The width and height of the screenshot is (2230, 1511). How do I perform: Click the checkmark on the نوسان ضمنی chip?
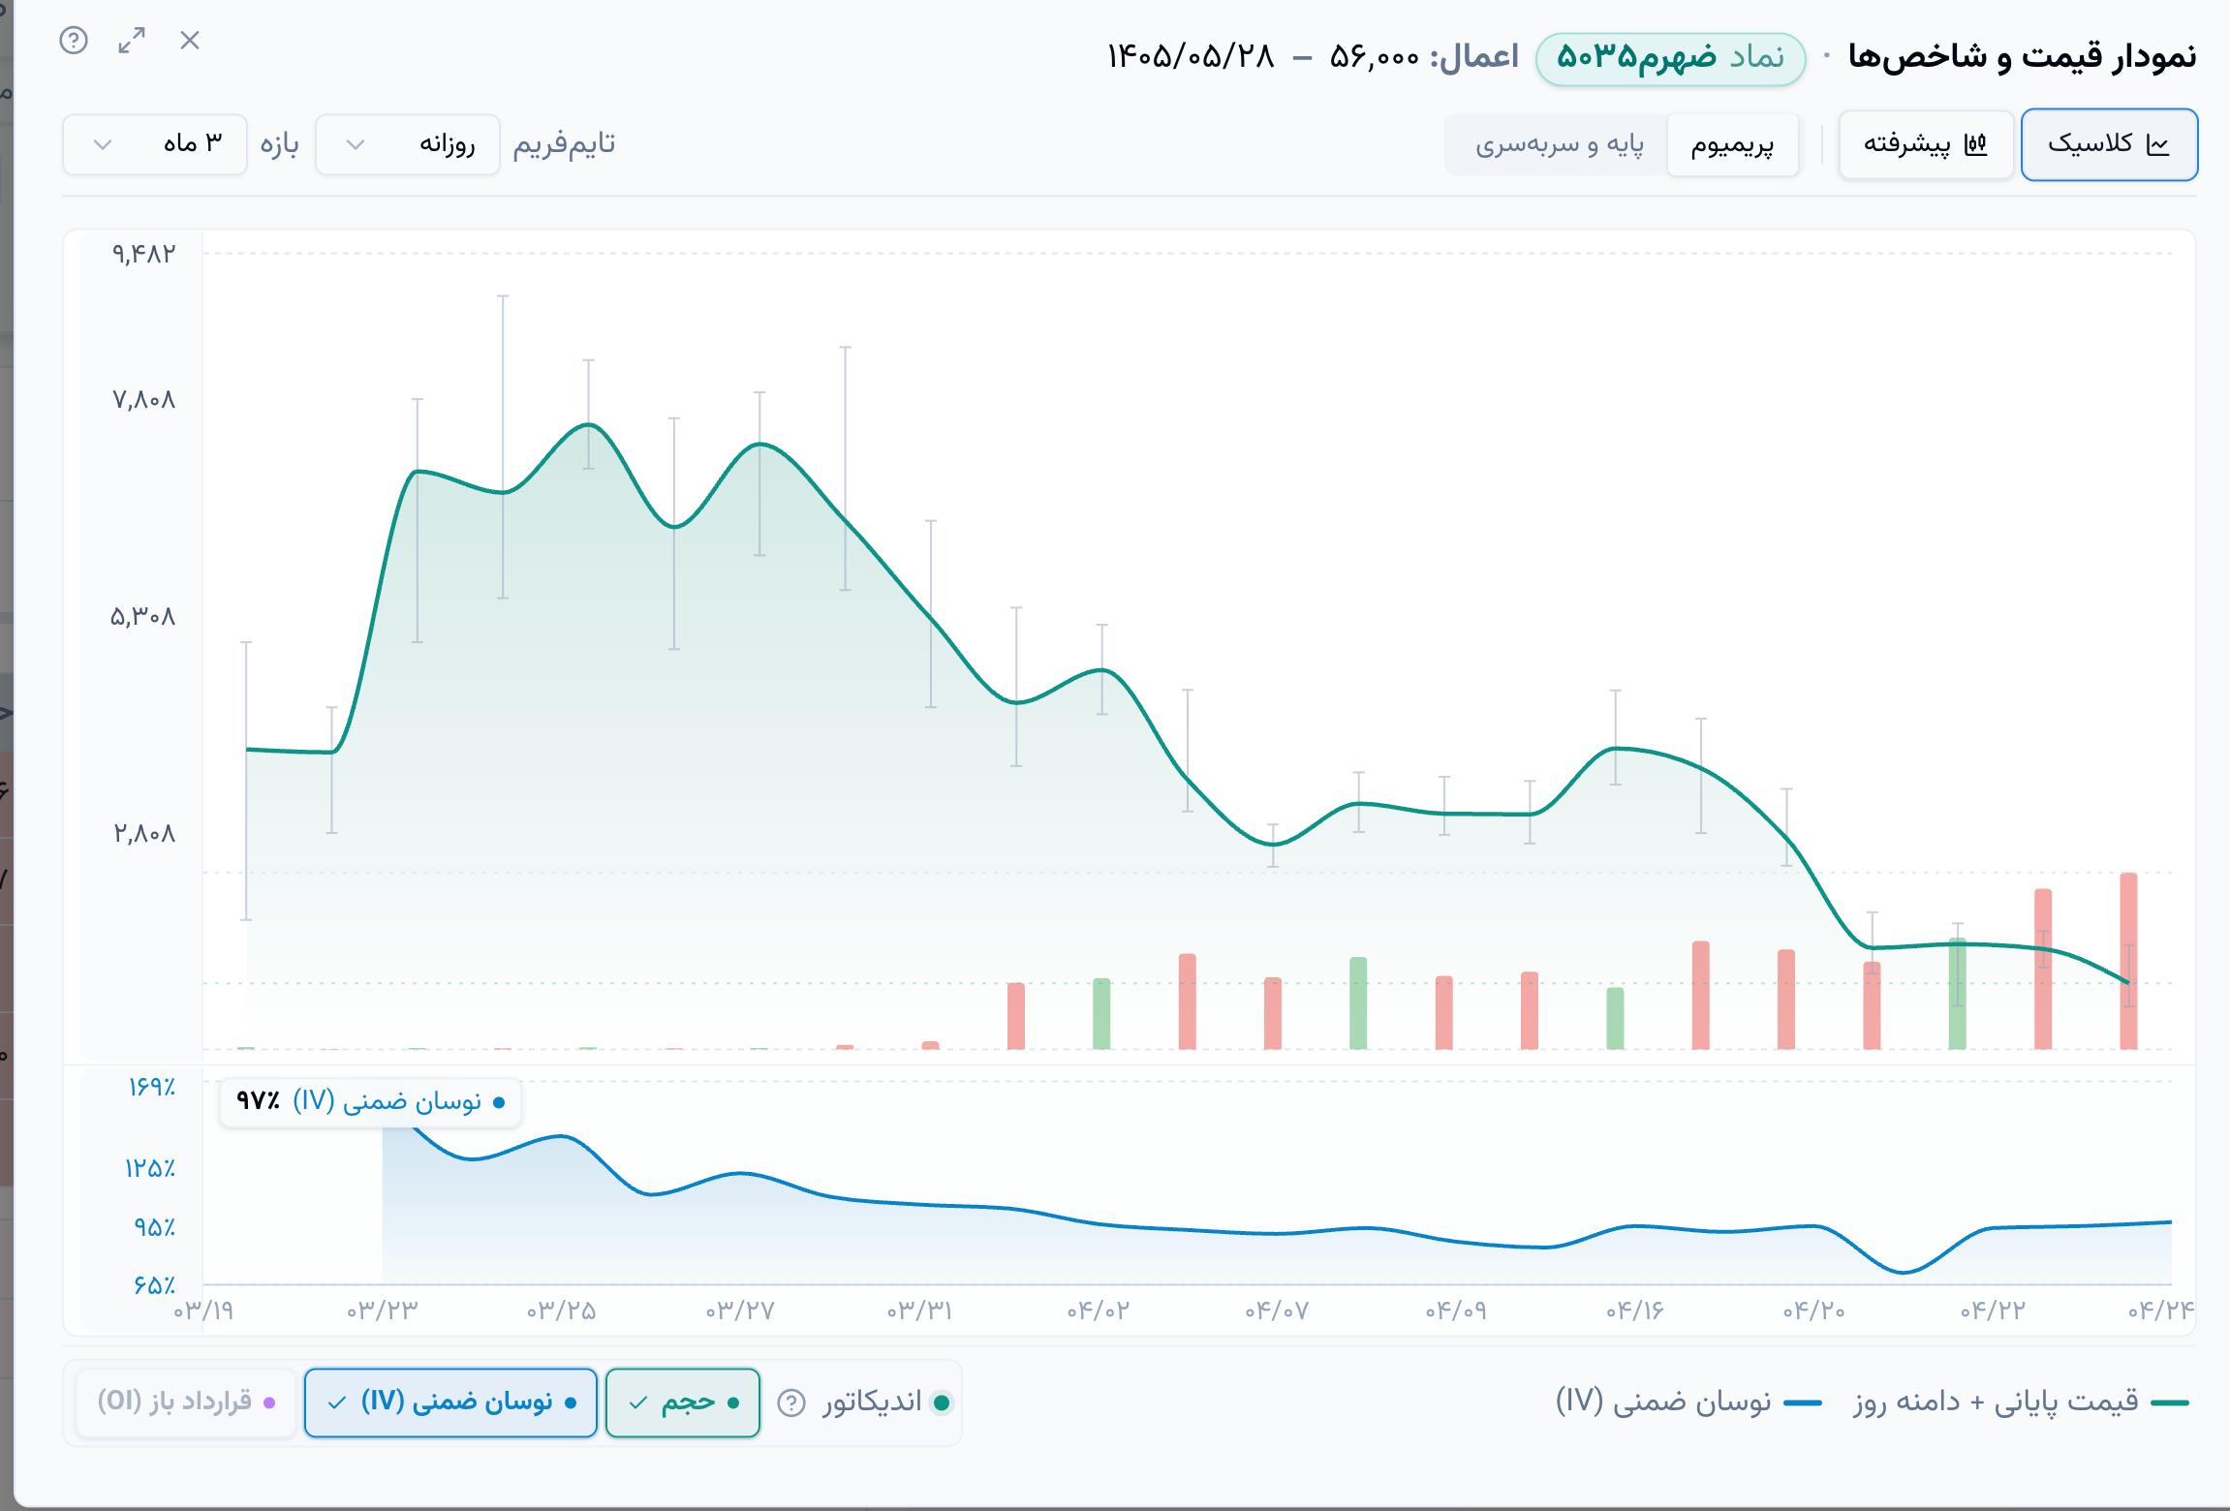337,1403
